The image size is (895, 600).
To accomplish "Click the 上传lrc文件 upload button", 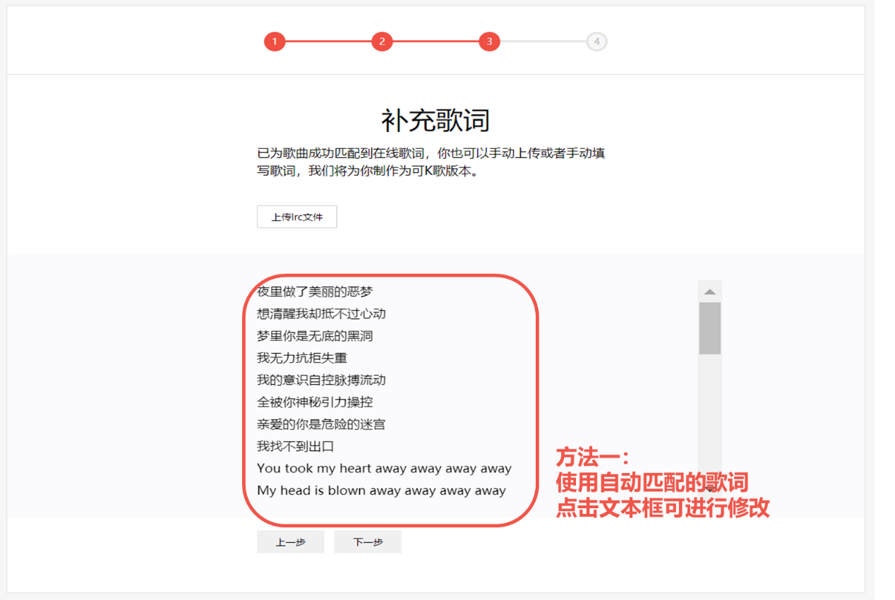I will click(296, 217).
